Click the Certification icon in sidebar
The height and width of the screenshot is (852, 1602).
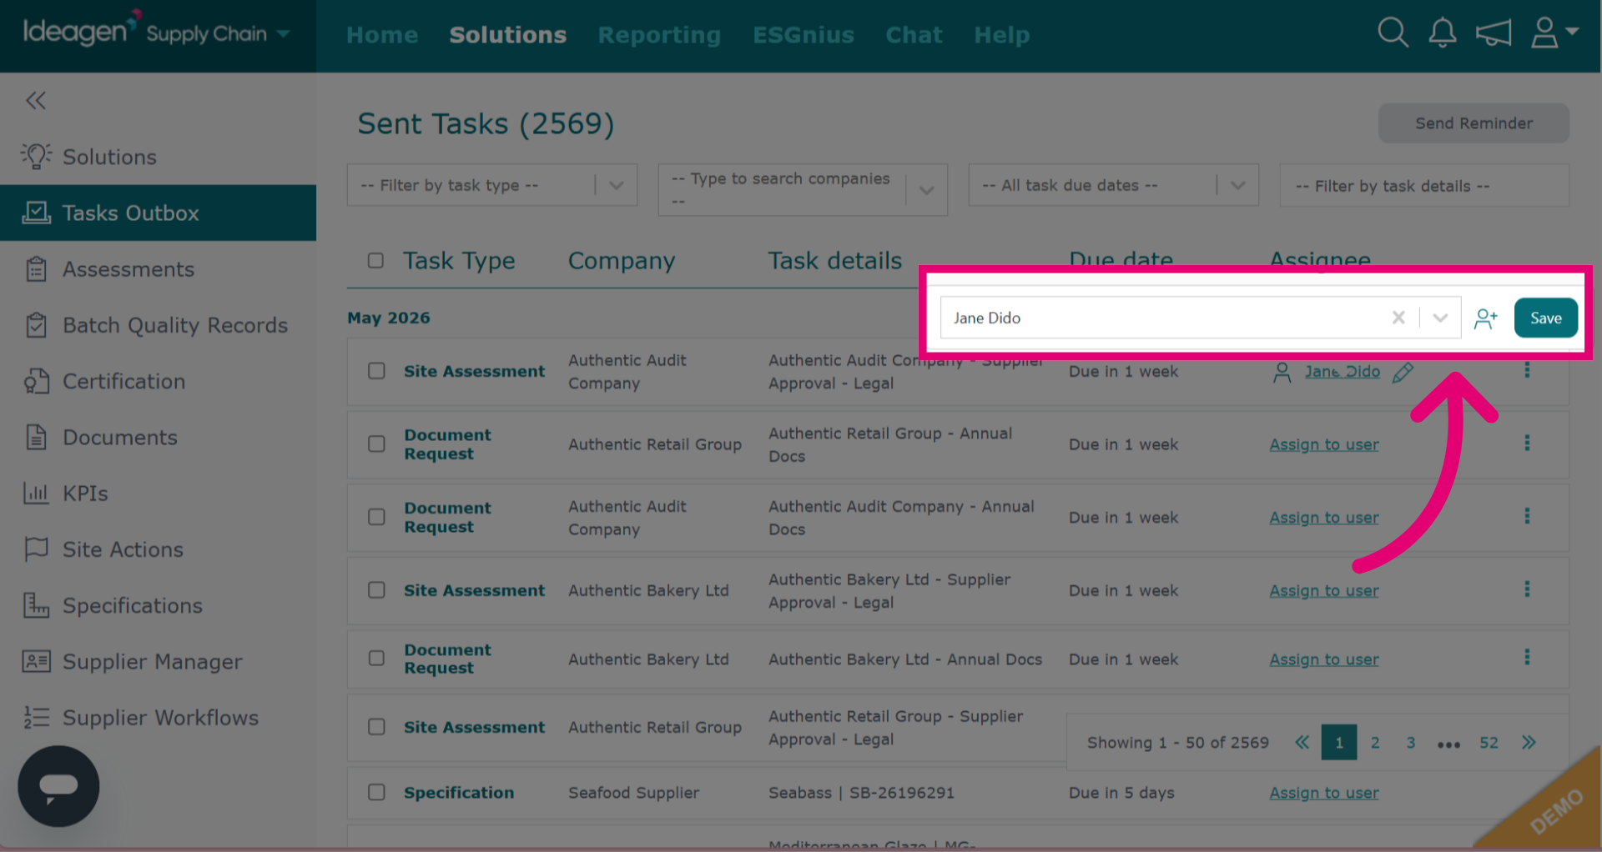[x=36, y=381]
